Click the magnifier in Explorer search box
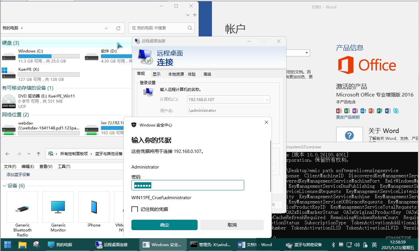This screenshot has width=419, height=251. coord(190,28)
